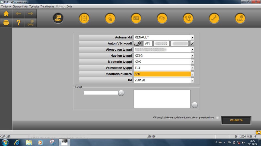Screen dimensions: 261x146
Task: Open the touch pointer hand icon
Action: click(110, 18)
